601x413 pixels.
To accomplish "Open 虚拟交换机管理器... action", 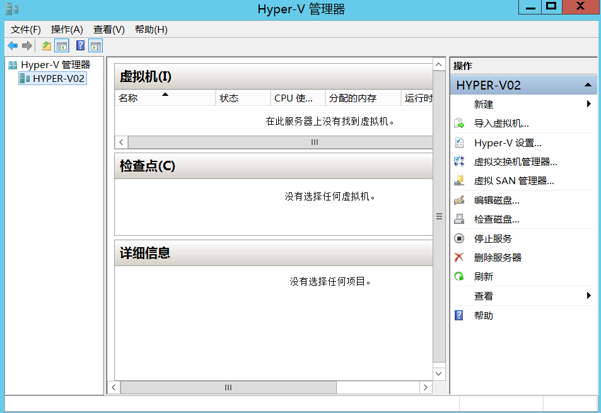I will click(x=515, y=161).
